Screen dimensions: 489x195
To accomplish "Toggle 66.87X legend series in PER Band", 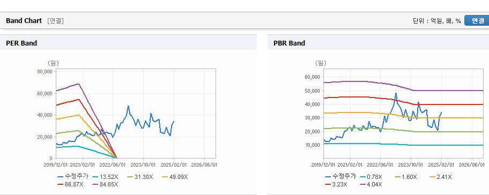I will tap(70, 184).
